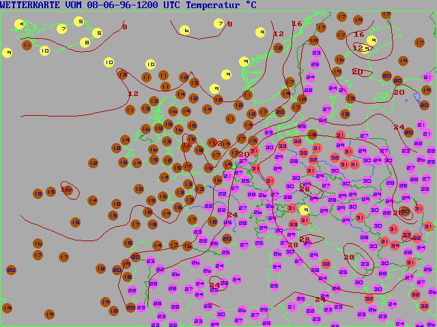
Task: Click the yellow 4 temperature marker
Action: [x=20, y=25]
